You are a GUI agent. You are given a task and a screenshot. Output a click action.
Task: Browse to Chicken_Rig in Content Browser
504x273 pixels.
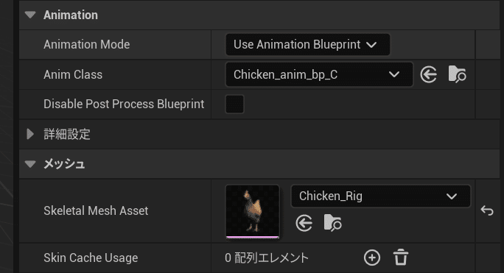click(x=332, y=222)
